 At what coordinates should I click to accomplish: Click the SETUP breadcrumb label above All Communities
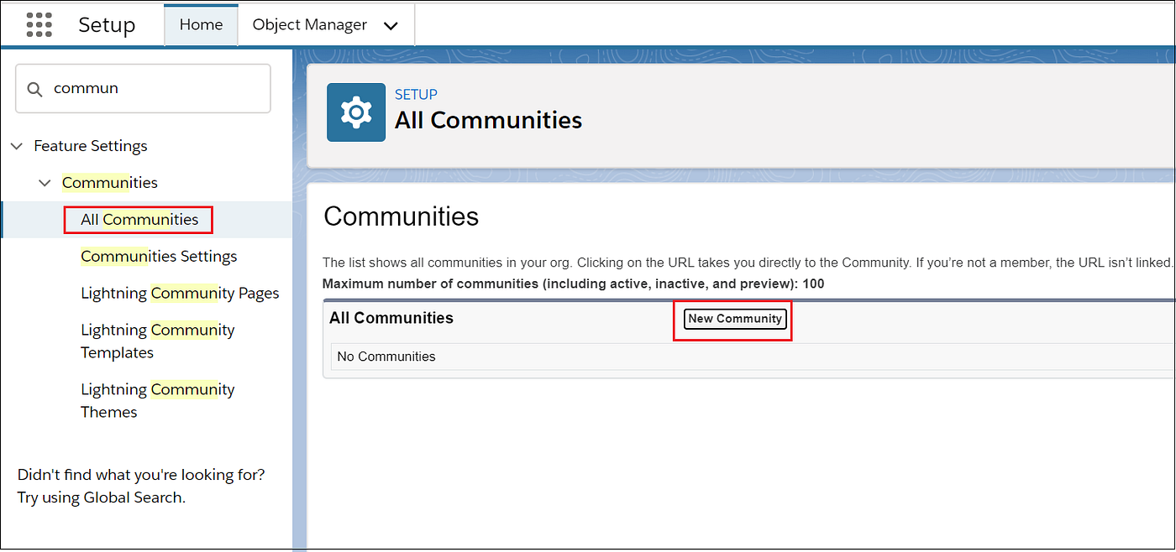coord(416,94)
